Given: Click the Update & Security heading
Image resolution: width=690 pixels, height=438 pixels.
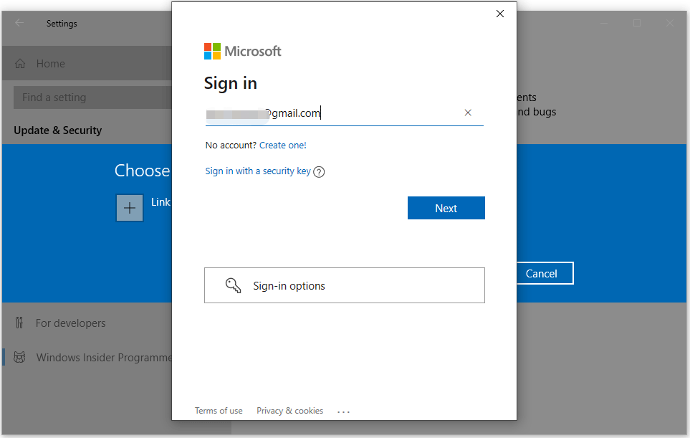Looking at the screenshot, I should click(57, 130).
